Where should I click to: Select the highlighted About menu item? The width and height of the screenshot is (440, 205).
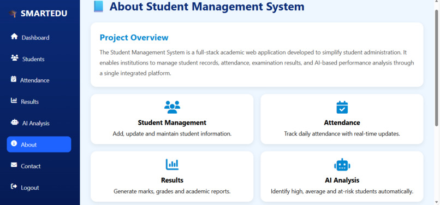[39, 144]
